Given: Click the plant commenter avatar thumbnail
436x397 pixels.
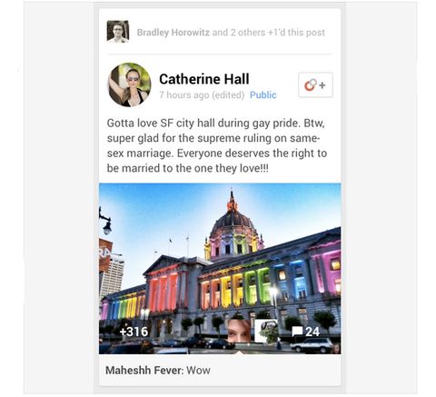Looking at the screenshot, I should click(x=266, y=331).
